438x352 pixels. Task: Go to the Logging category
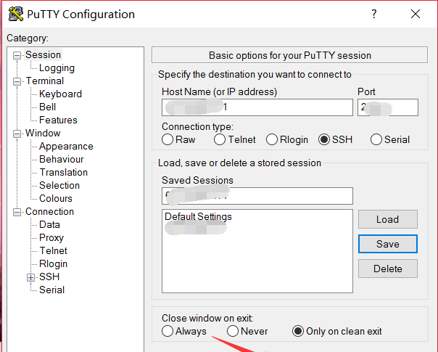coord(57,68)
